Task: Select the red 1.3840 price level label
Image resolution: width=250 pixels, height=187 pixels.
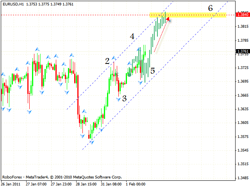Action: [243, 15]
